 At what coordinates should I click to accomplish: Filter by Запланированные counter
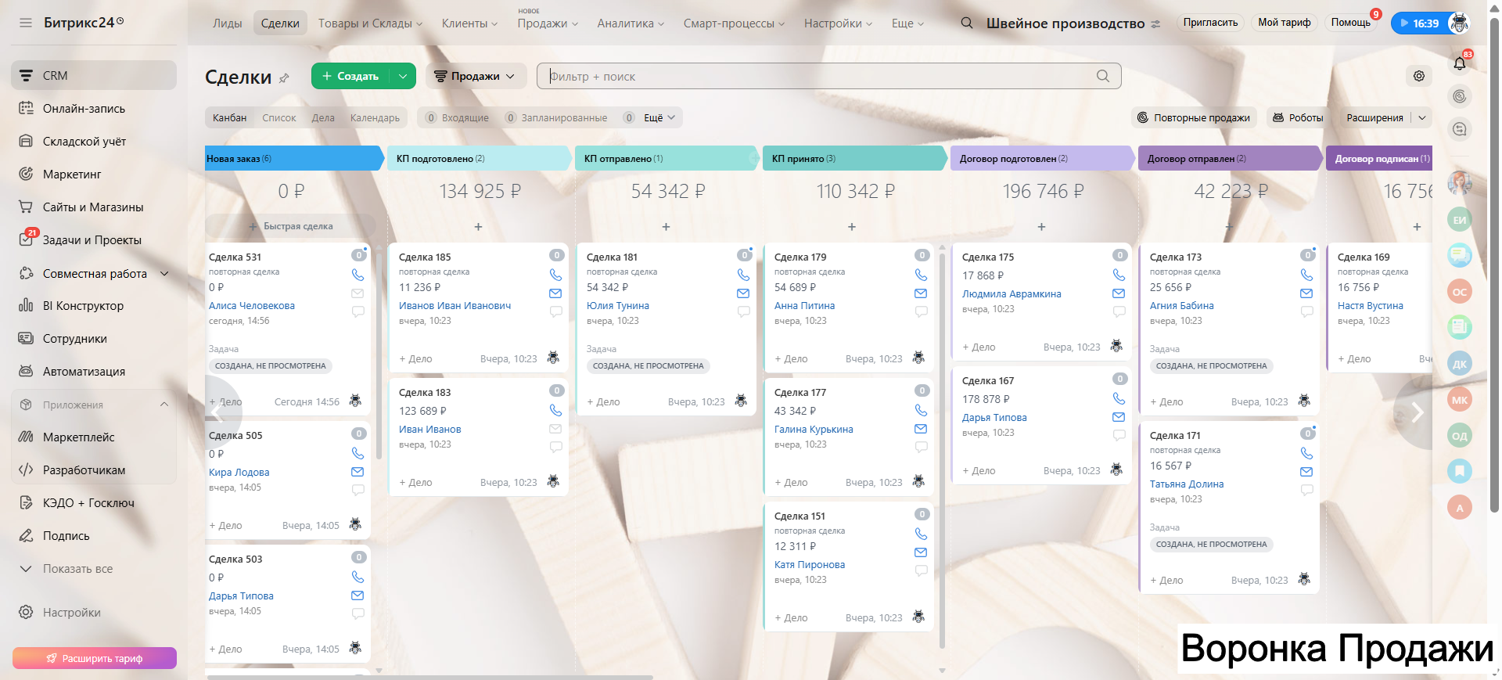556,117
